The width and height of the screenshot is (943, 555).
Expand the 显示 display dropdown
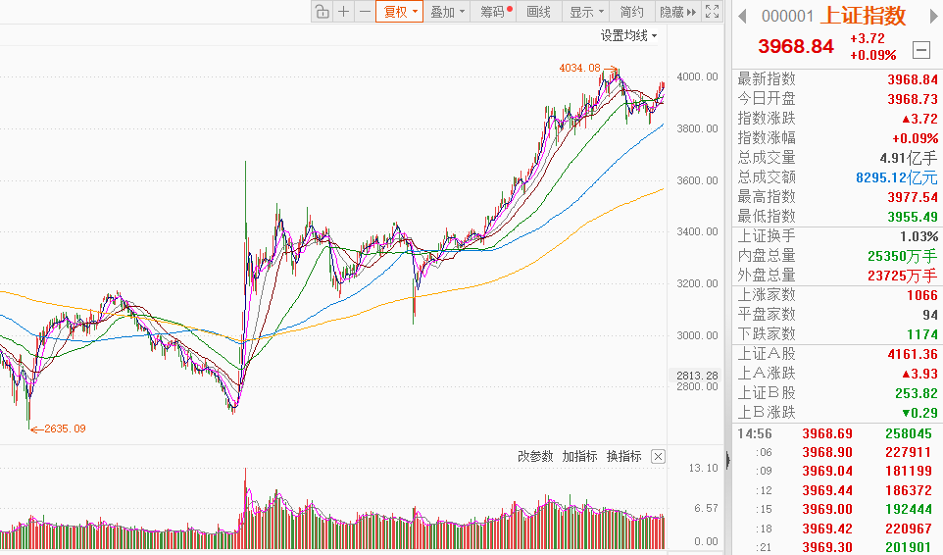pos(586,12)
